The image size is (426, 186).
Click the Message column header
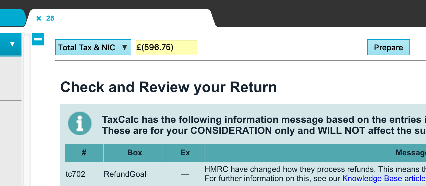coord(410,153)
